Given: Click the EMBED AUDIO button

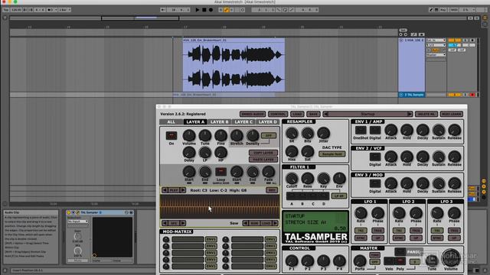Looking at the screenshot, I should click(253, 114).
